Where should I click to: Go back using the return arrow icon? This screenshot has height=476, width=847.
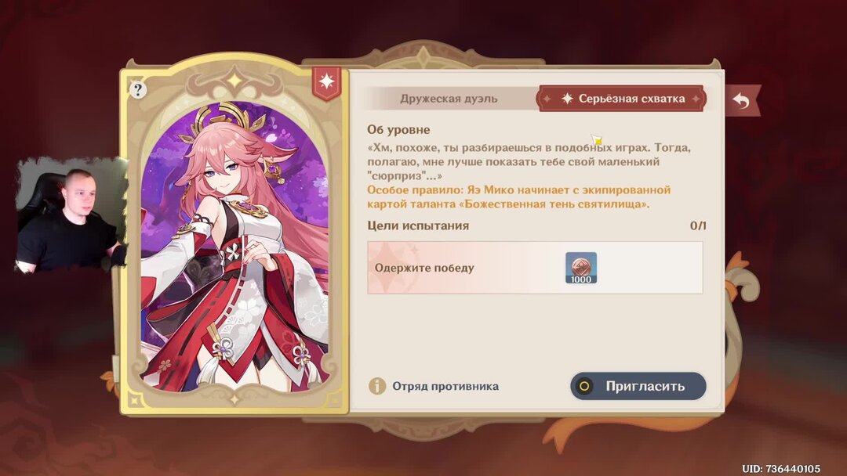[x=742, y=100]
